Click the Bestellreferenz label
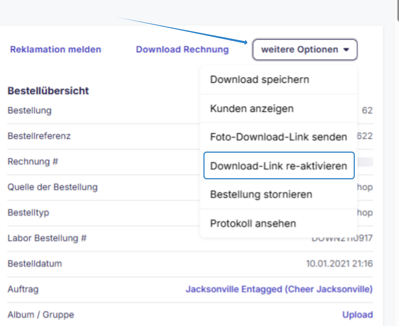Screen dimensions: 399x326 click(x=39, y=136)
